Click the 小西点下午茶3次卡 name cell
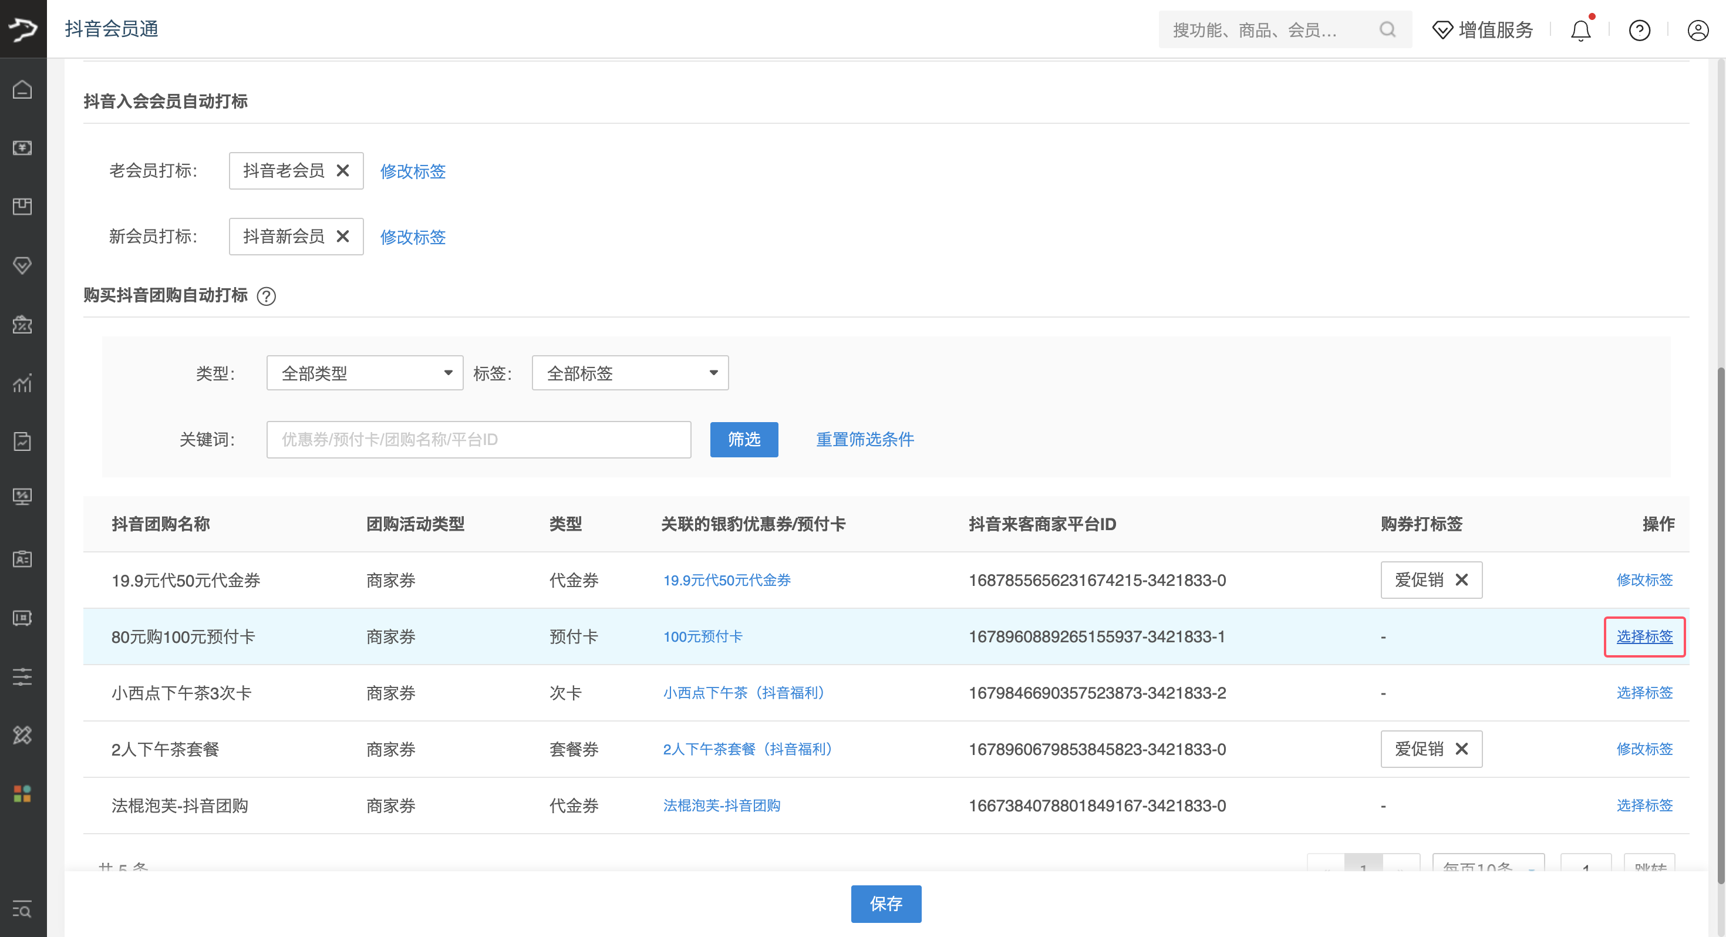 tap(181, 693)
